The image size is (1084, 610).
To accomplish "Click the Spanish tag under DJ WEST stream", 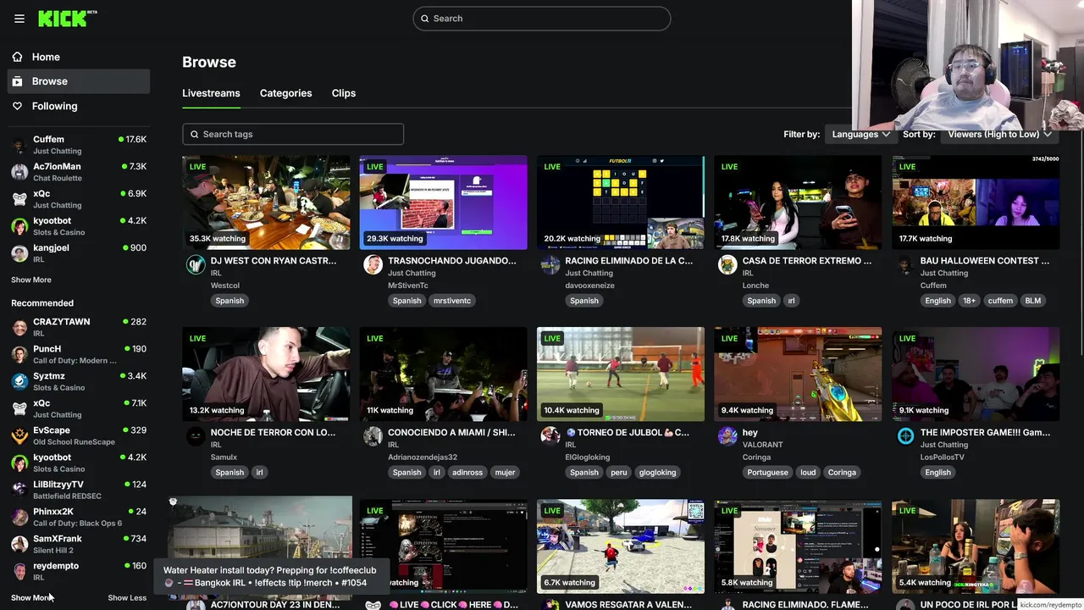I will [x=230, y=301].
